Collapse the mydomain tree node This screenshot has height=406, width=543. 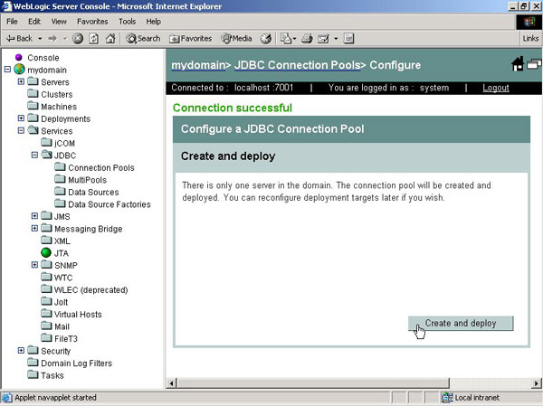coord(7,70)
